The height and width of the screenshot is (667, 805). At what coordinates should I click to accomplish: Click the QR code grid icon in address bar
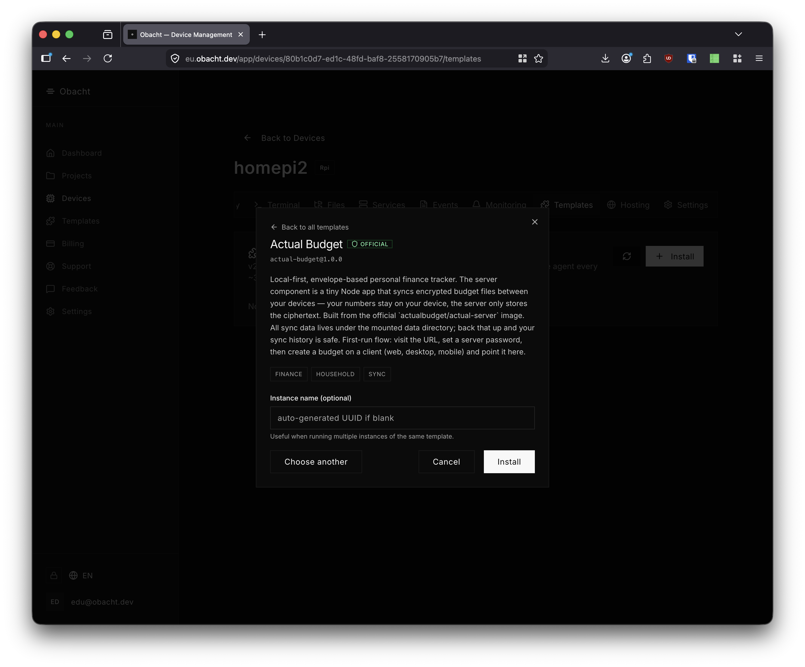pos(522,59)
